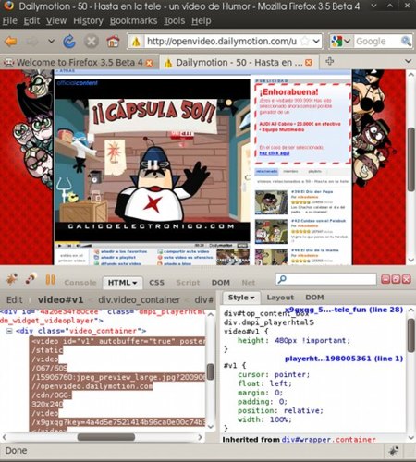Click the cursor: pointer property
The image size is (416, 462).
click(x=274, y=374)
